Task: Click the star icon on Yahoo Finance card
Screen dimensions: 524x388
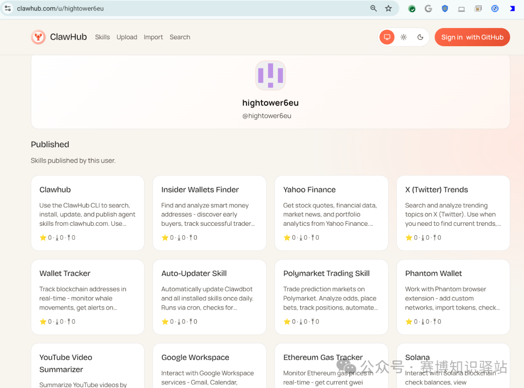Action: click(287, 237)
